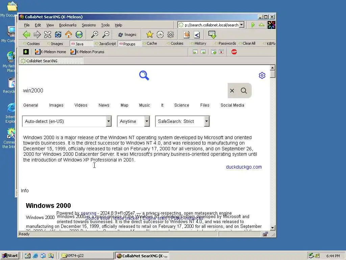
Task: Zoom in with the plus magnifier
Action: coord(95,34)
